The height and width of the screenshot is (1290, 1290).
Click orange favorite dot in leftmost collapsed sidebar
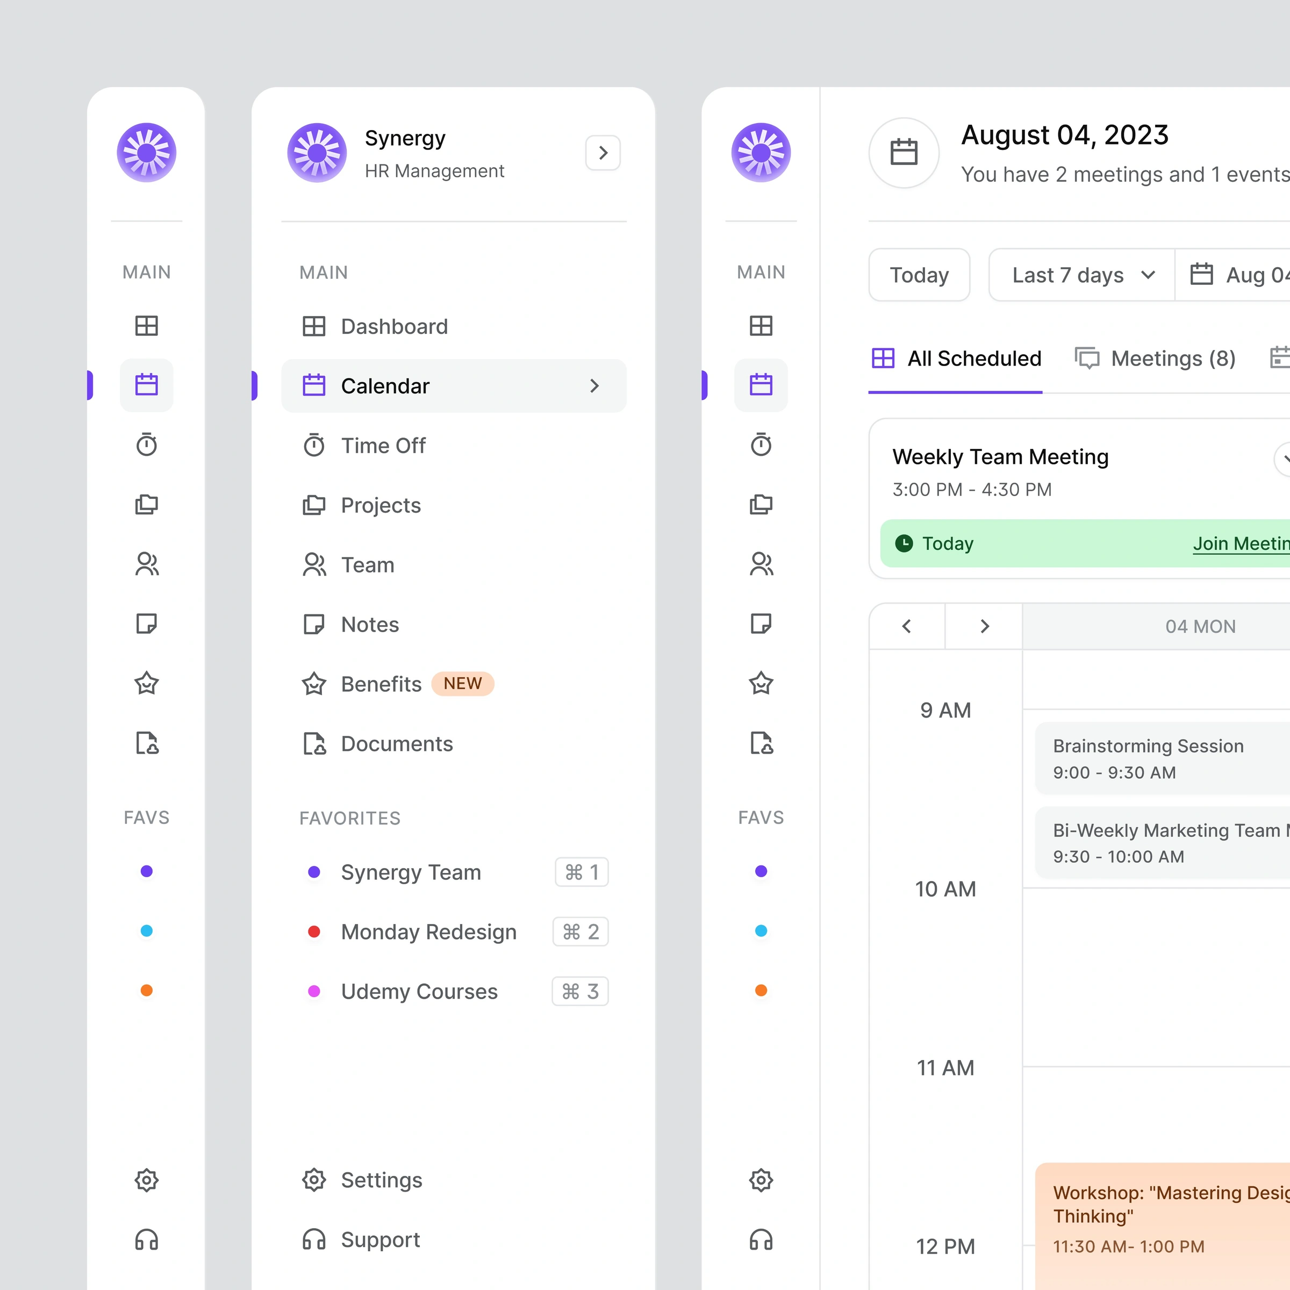click(x=146, y=990)
